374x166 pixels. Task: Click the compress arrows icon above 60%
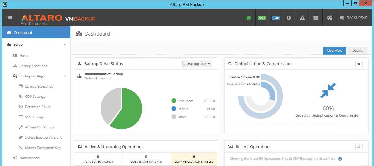point(328,90)
